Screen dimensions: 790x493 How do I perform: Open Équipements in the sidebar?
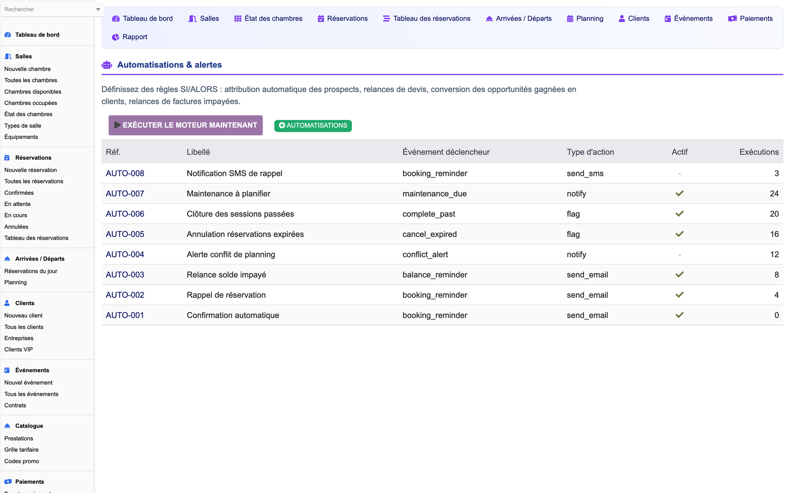click(x=21, y=137)
